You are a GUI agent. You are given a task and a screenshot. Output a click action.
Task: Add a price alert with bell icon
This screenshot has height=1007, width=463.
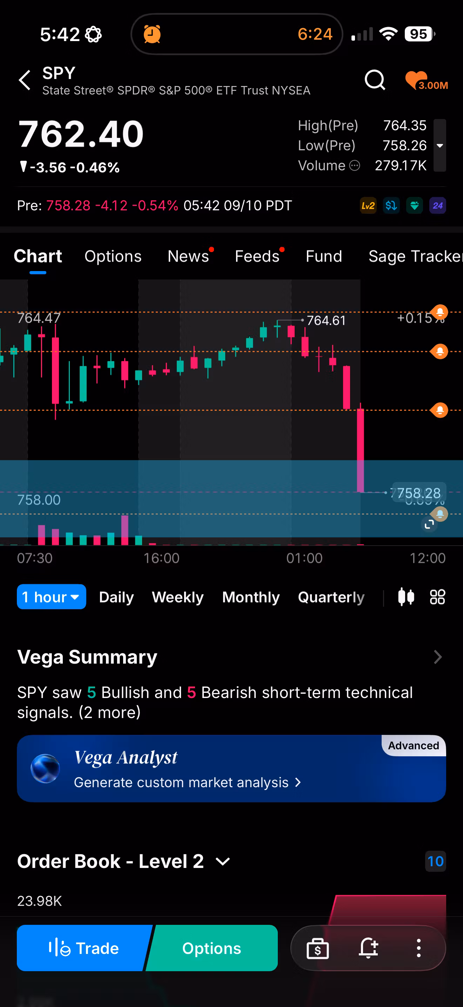[368, 948]
